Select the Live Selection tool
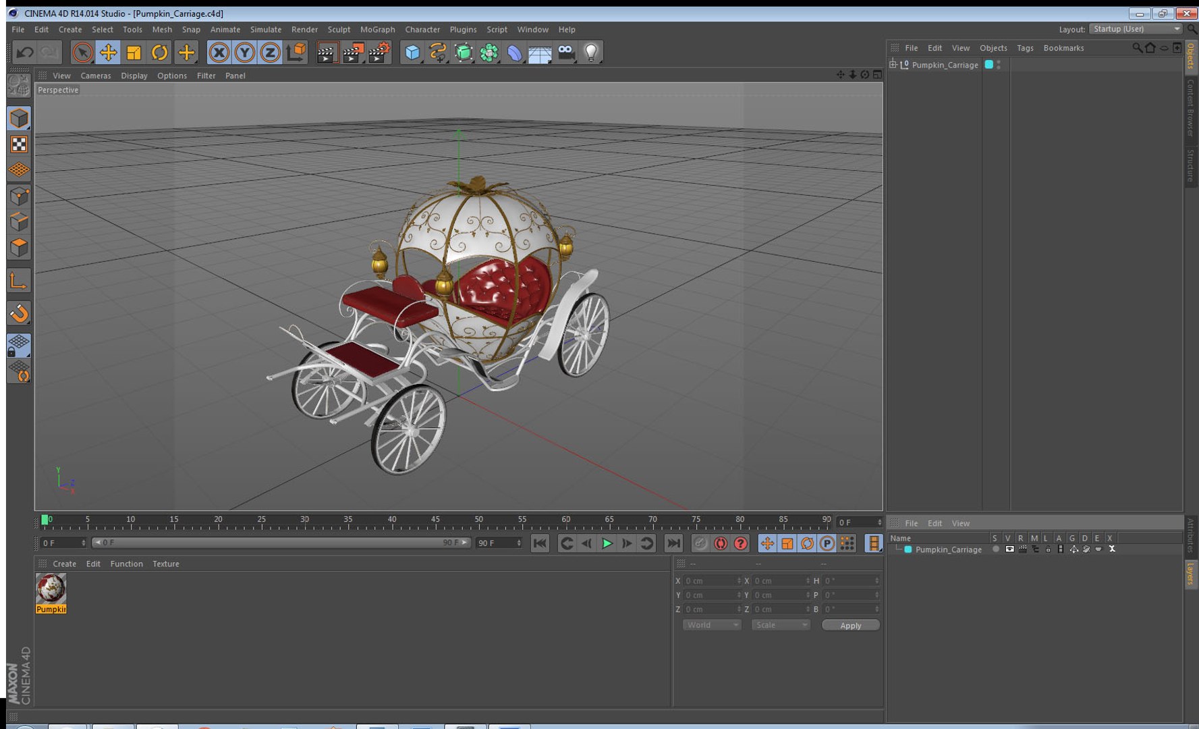Viewport: 1199px width, 729px height. click(x=82, y=52)
